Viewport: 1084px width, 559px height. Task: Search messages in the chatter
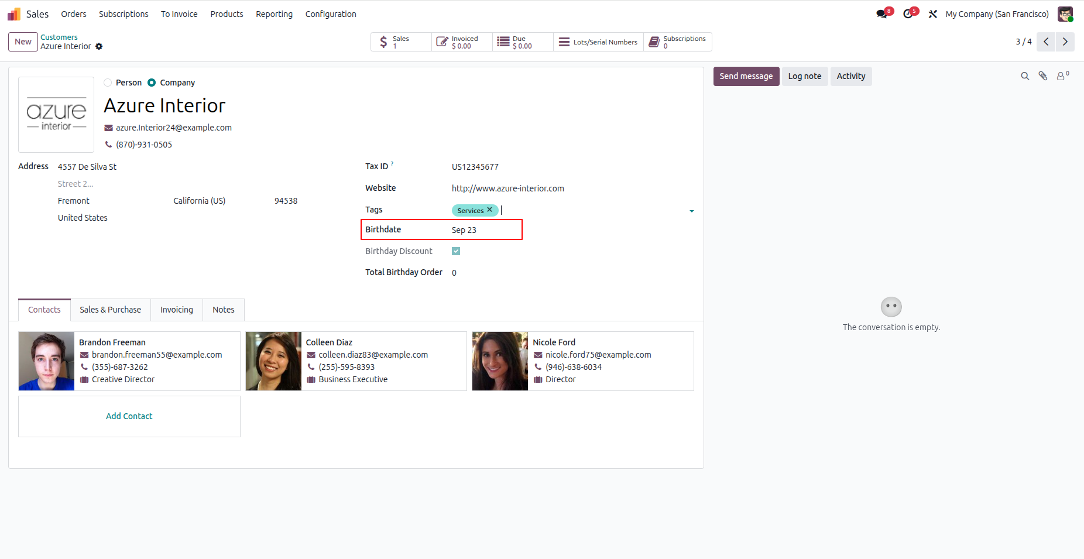1025,76
